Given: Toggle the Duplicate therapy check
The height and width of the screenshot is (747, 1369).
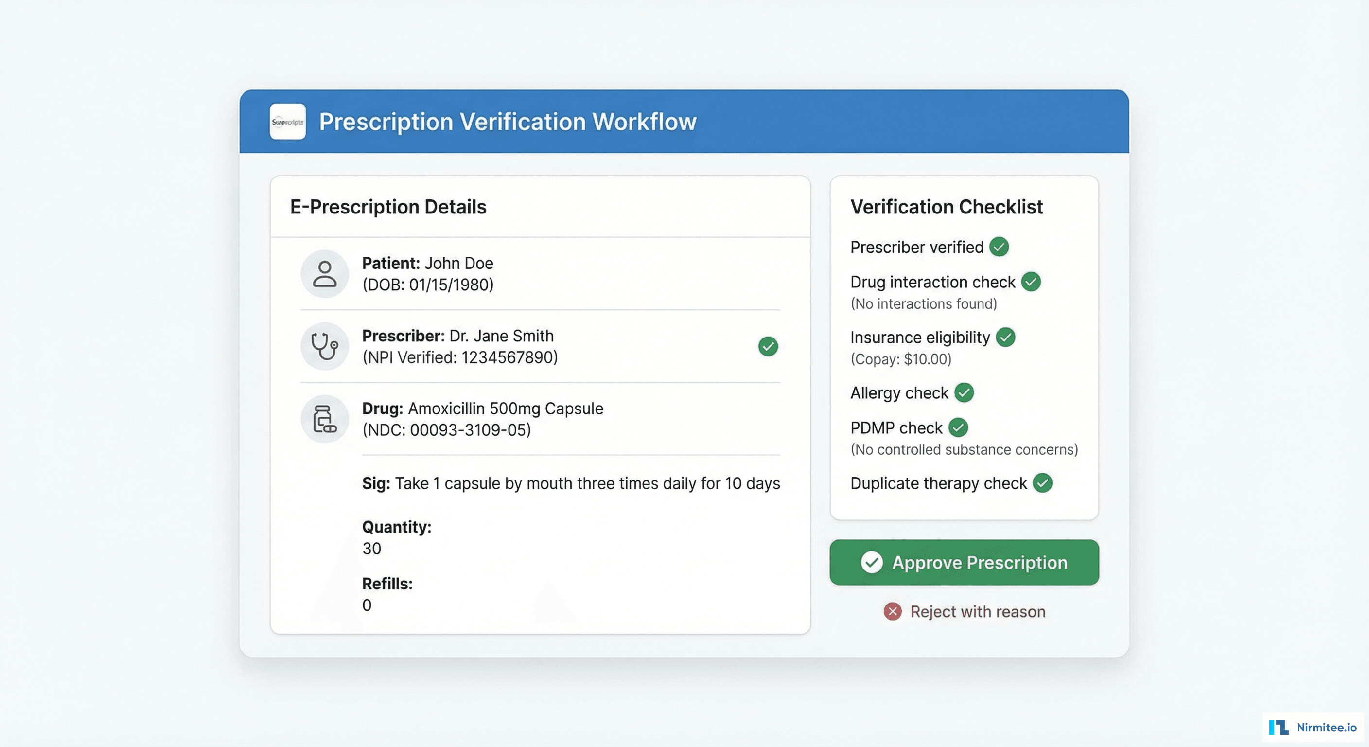Looking at the screenshot, I should (1043, 483).
